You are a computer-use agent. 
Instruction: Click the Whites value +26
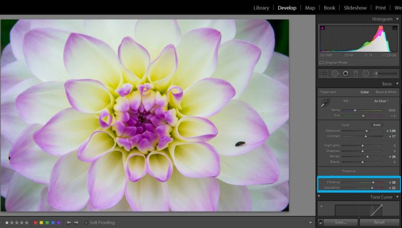click(392, 157)
